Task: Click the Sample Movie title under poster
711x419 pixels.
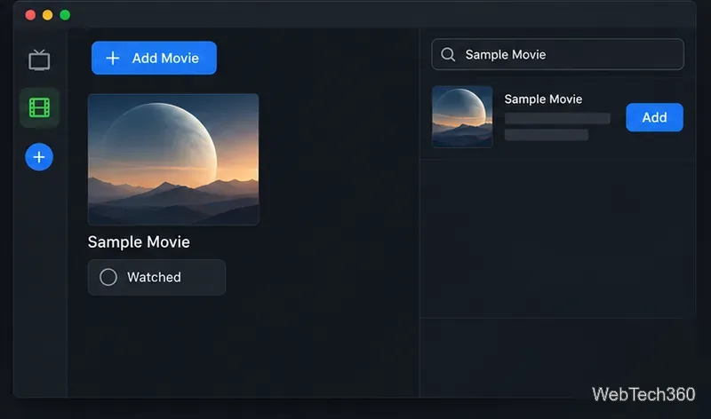Action: click(139, 241)
